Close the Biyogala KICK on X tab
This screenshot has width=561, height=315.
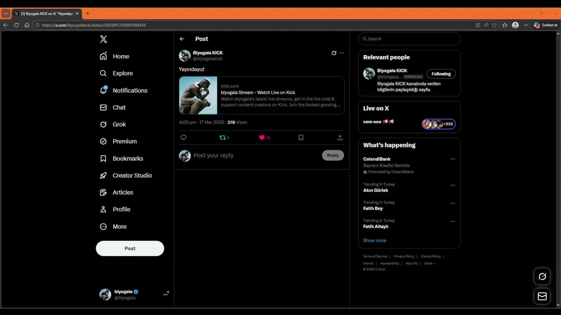pos(77,14)
